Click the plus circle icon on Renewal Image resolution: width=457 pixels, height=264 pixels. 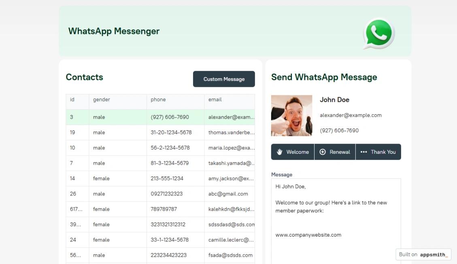click(323, 152)
